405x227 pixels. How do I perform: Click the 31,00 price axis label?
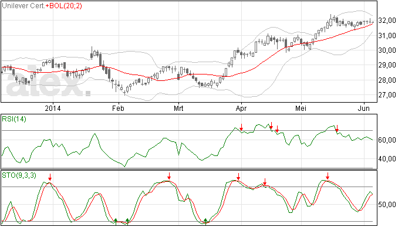(387, 36)
